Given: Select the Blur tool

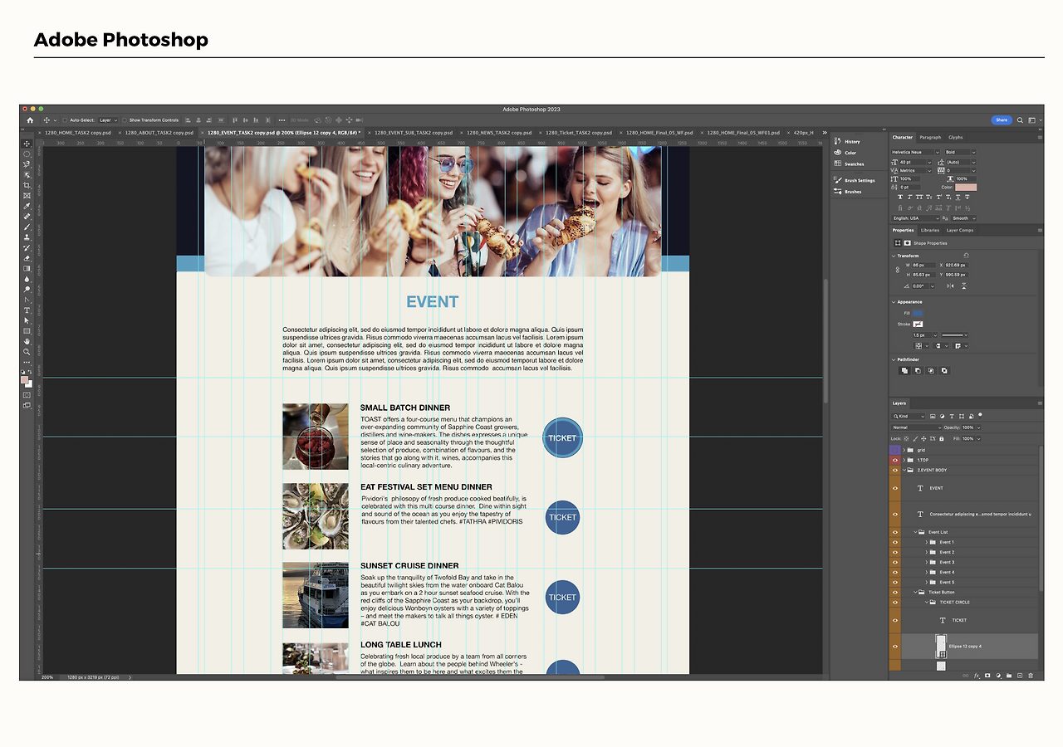Looking at the screenshot, I should coord(27,279).
